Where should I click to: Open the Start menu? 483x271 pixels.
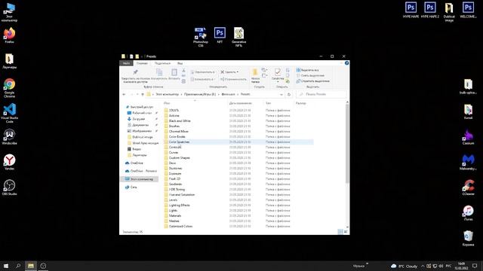click(x=6, y=266)
